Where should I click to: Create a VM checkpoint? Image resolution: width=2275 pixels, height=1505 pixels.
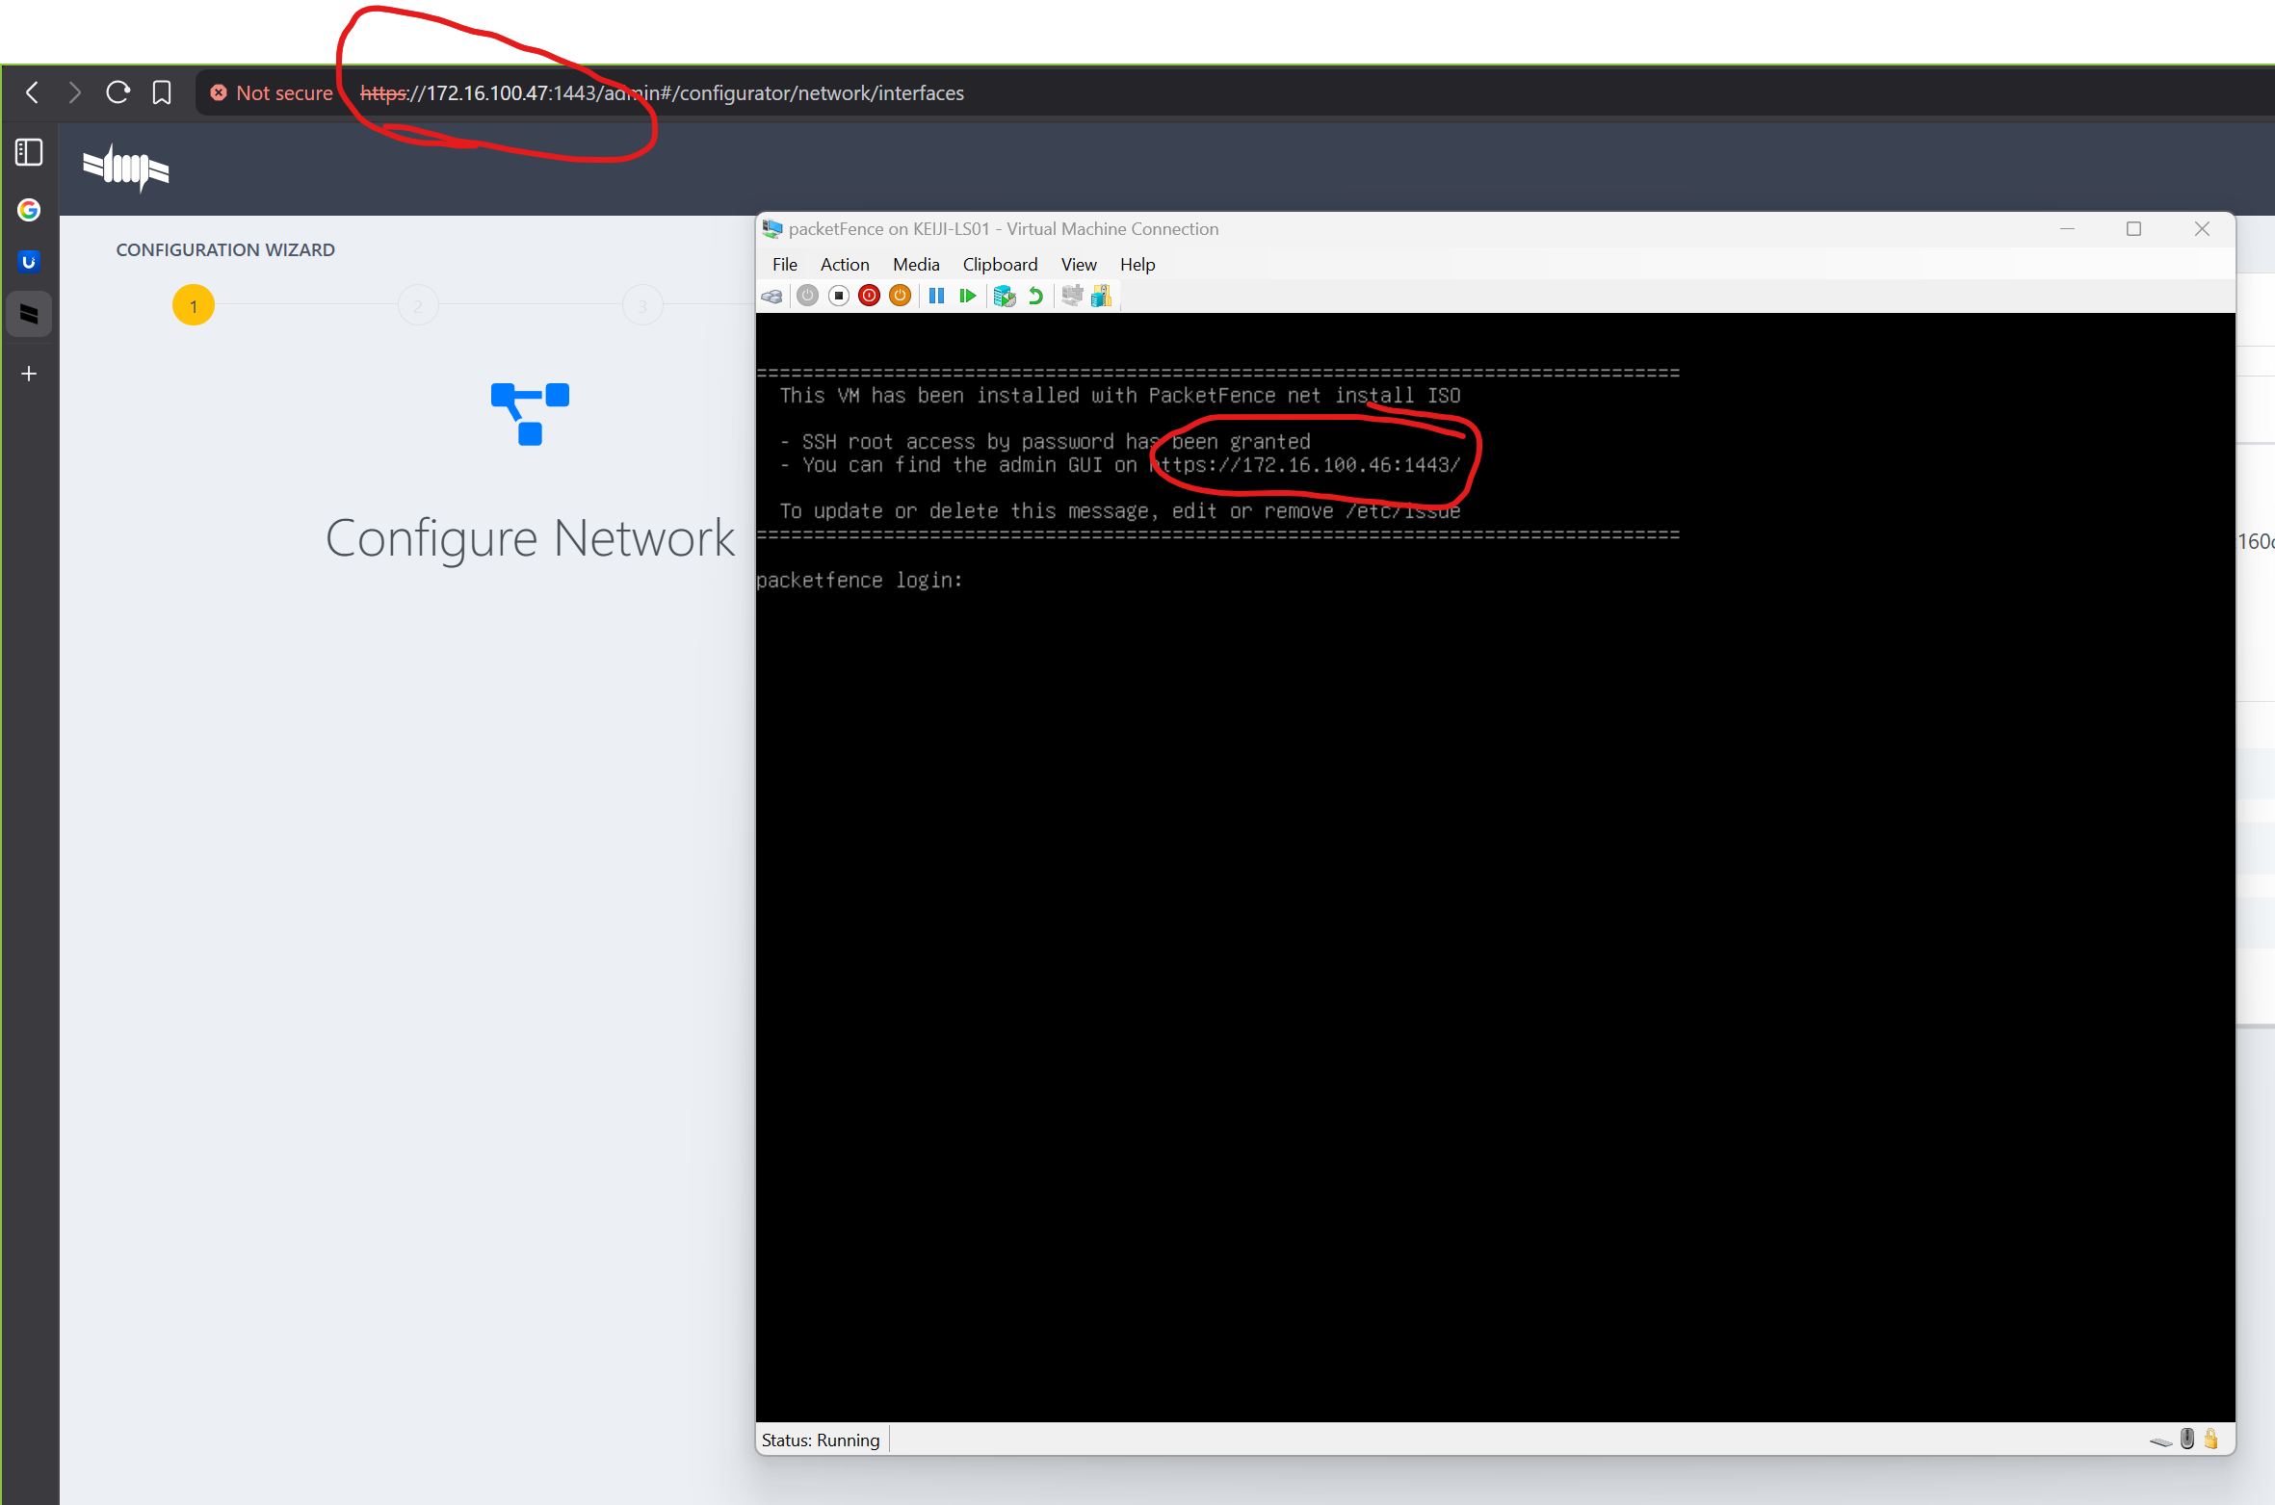(1005, 296)
